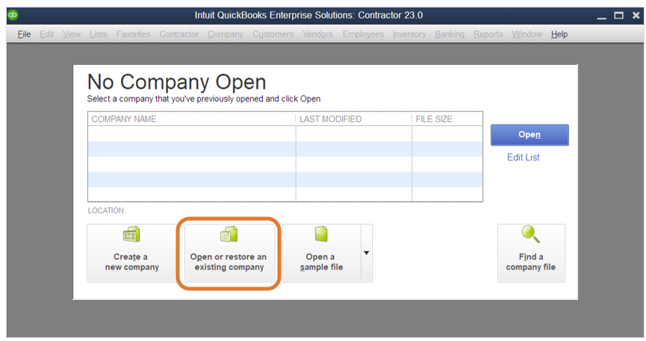The width and height of the screenshot is (646, 341).
Task: Expand the sample file dropdown arrow
Action: (x=366, y=253)
